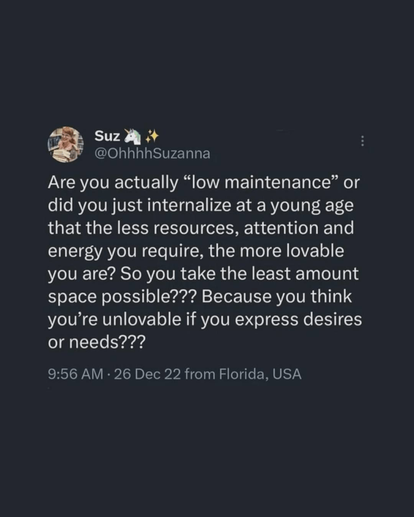Image resolution: width=414 pixels, height=517 pixels.
Task: Click the sparkles emoji after the unicorn
Action: point(150,135)
